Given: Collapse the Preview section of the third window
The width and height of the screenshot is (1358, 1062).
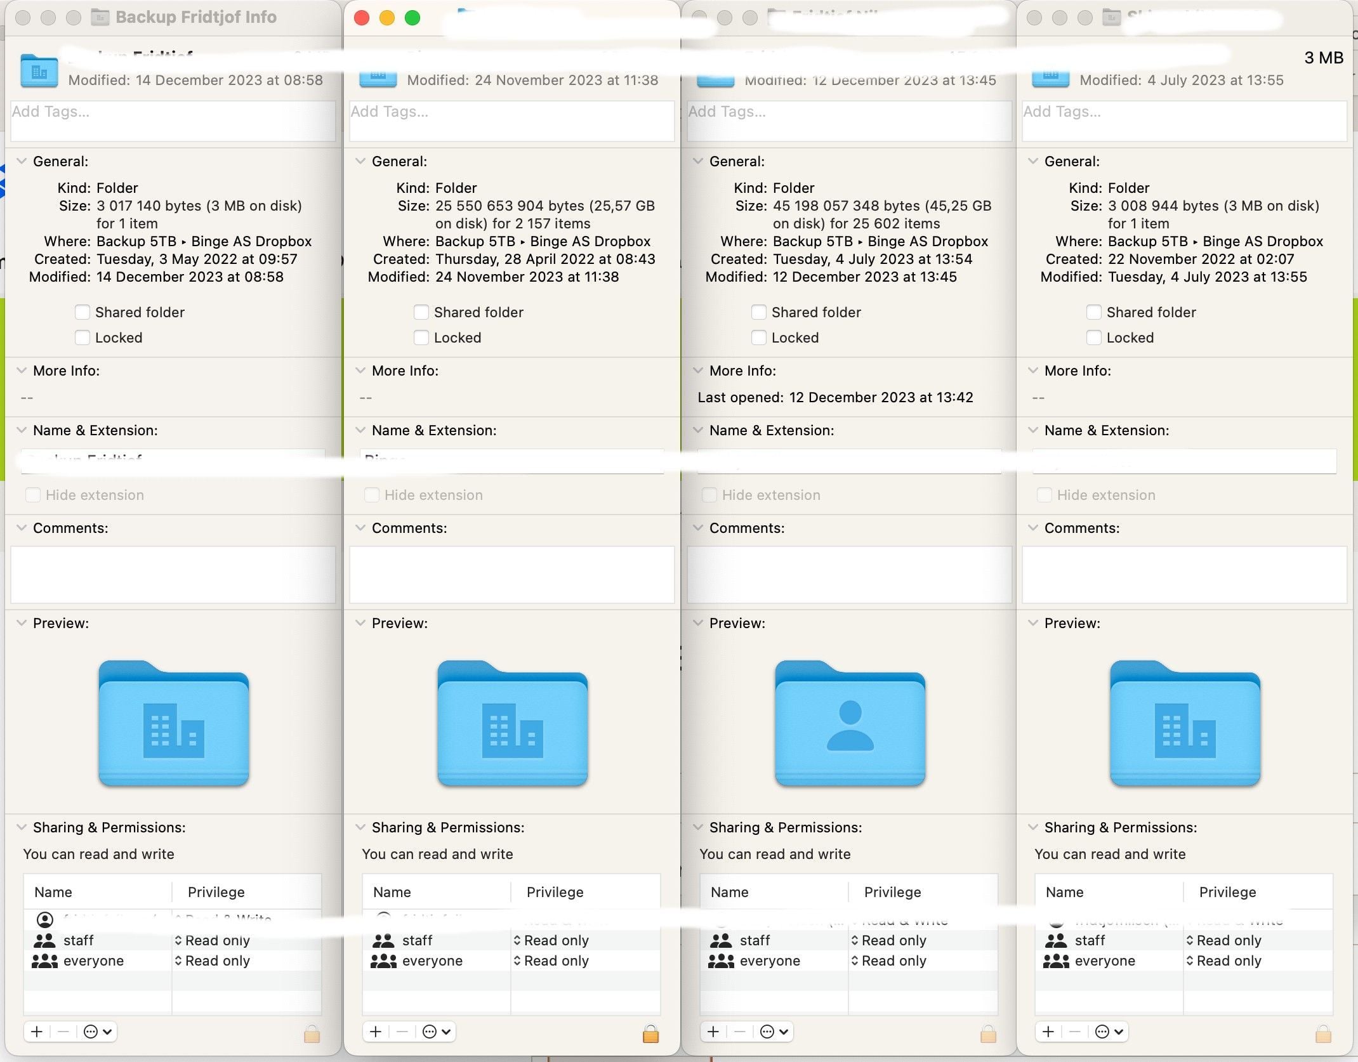Looking at the screenshot, I should 697,623.
